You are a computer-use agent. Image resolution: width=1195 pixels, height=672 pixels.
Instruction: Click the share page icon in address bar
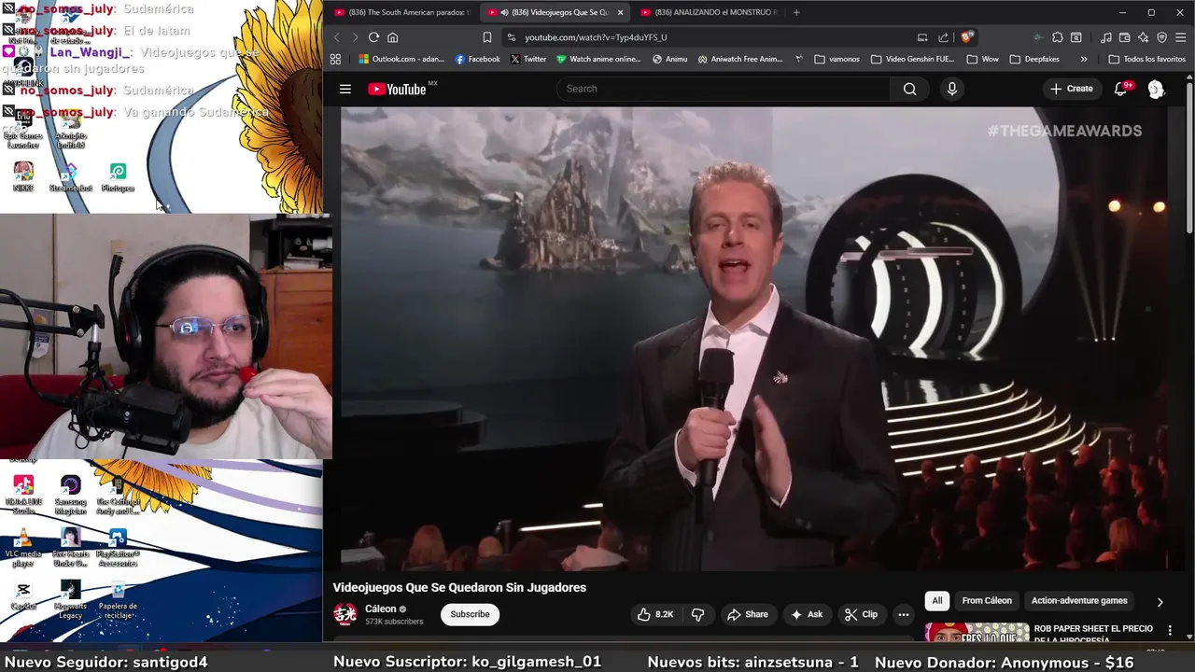coord(943,37)
